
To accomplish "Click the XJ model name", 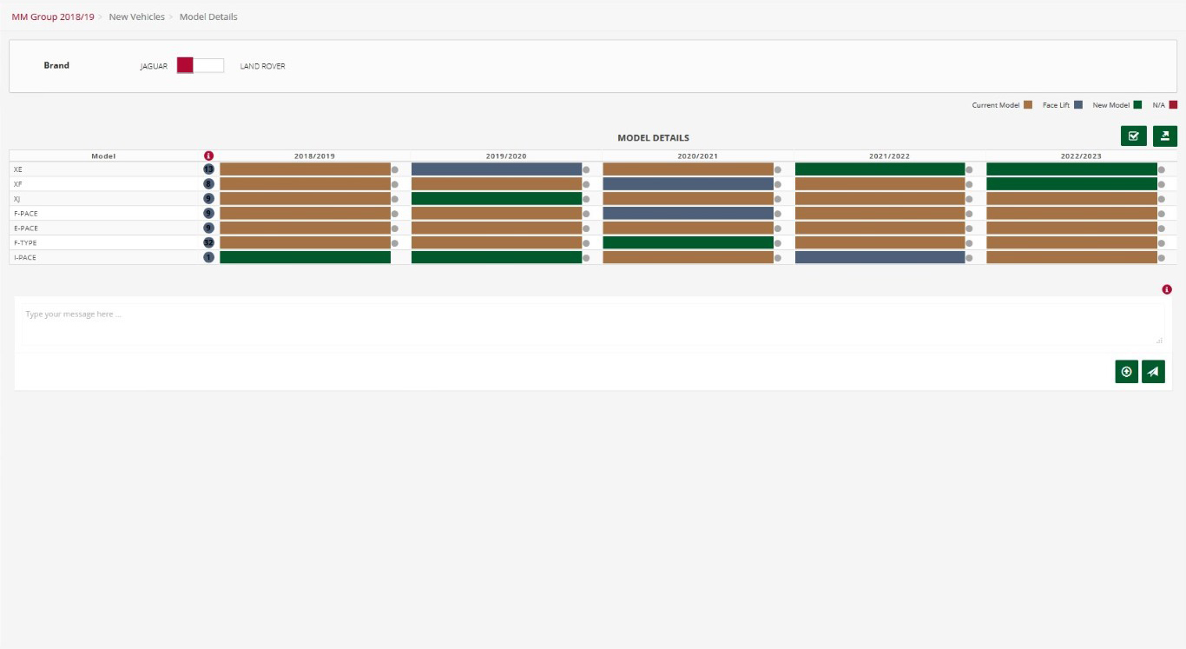I will (x=17, y=199).
